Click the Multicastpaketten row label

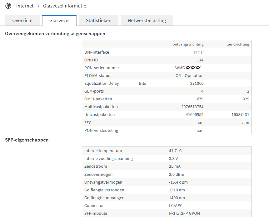click(101, 107)
